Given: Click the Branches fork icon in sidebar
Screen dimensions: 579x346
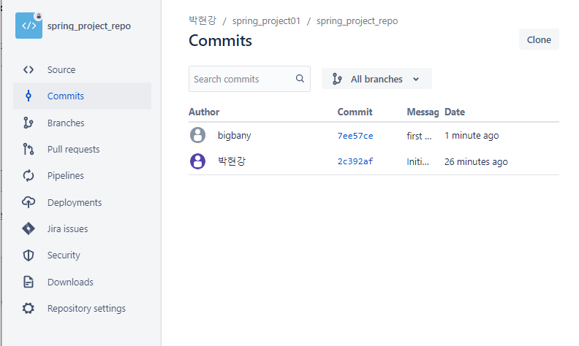Looking at the screenshot, I should pos(29,123).
